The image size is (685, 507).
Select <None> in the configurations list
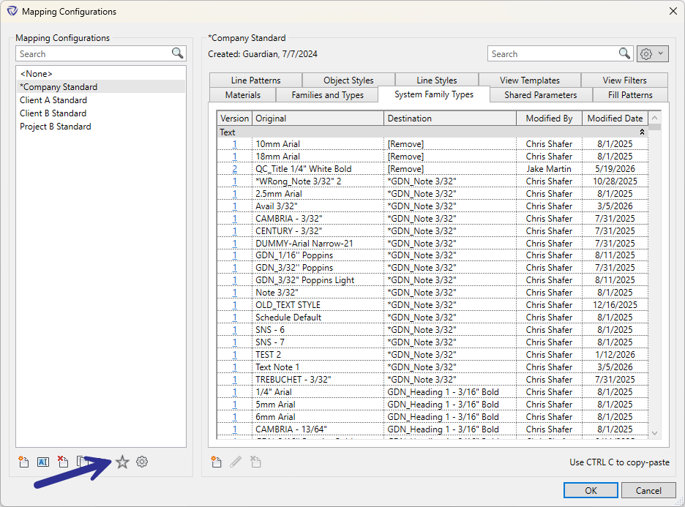tap(101, 73)
